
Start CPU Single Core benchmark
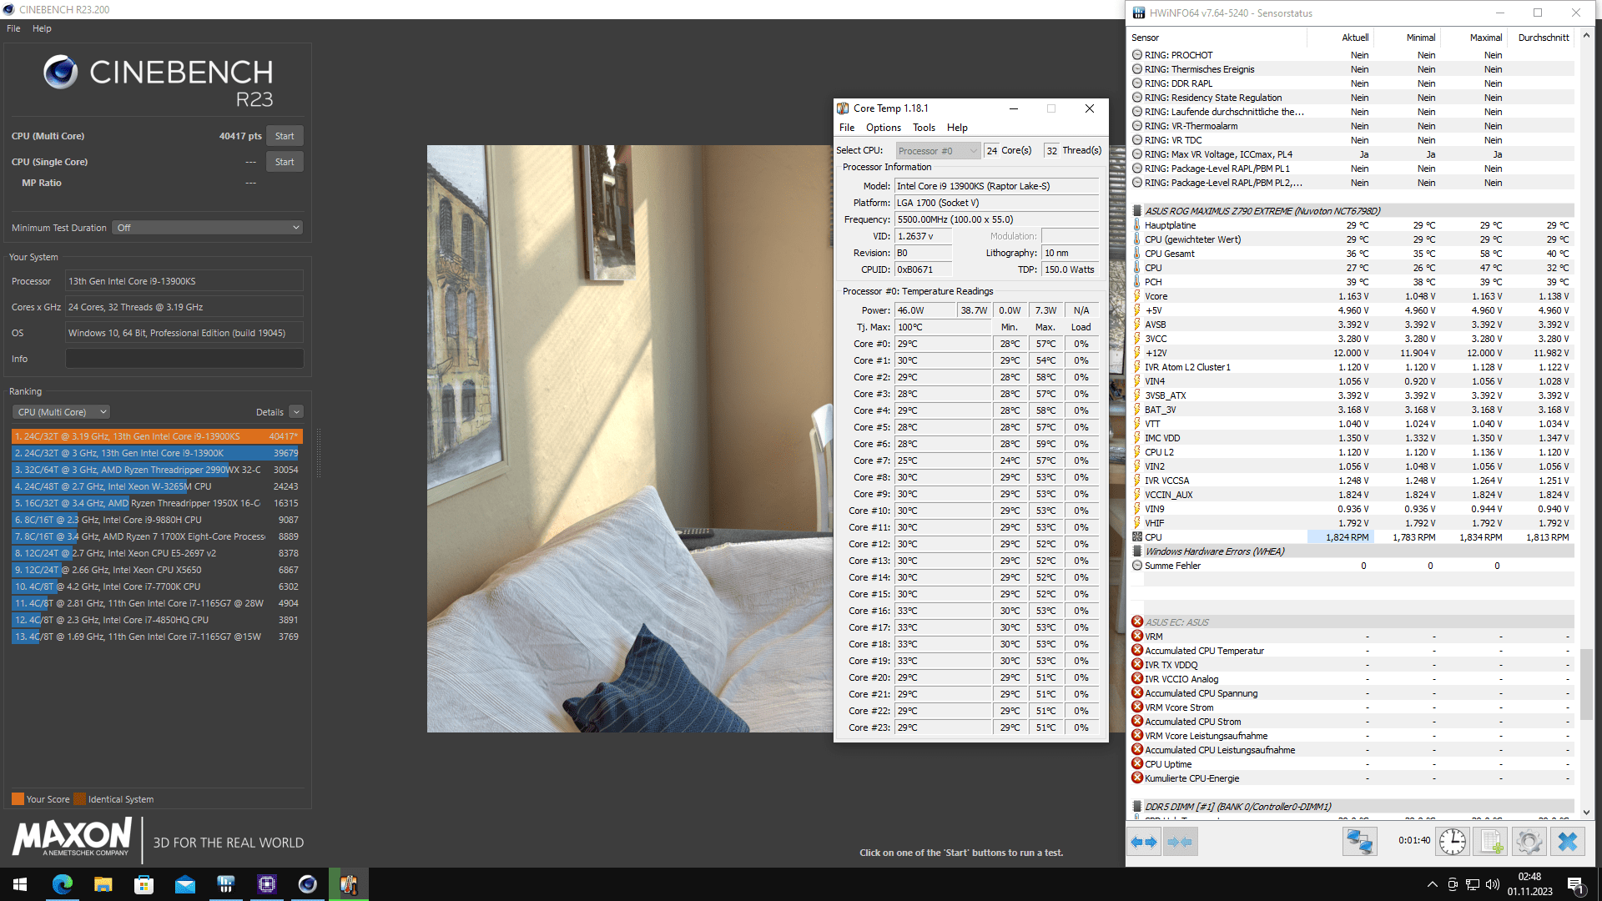pyautogui.click(x=285, y=162)
